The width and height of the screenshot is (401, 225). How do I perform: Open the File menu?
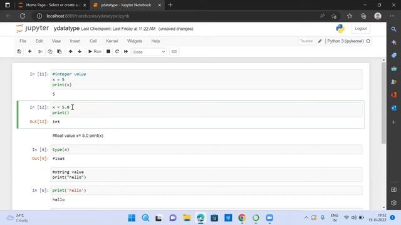point(23,41)
